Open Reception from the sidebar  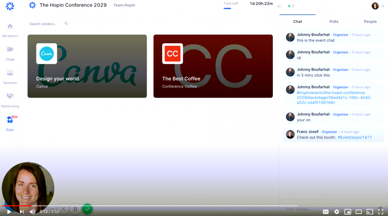click(x=10, y=30)
